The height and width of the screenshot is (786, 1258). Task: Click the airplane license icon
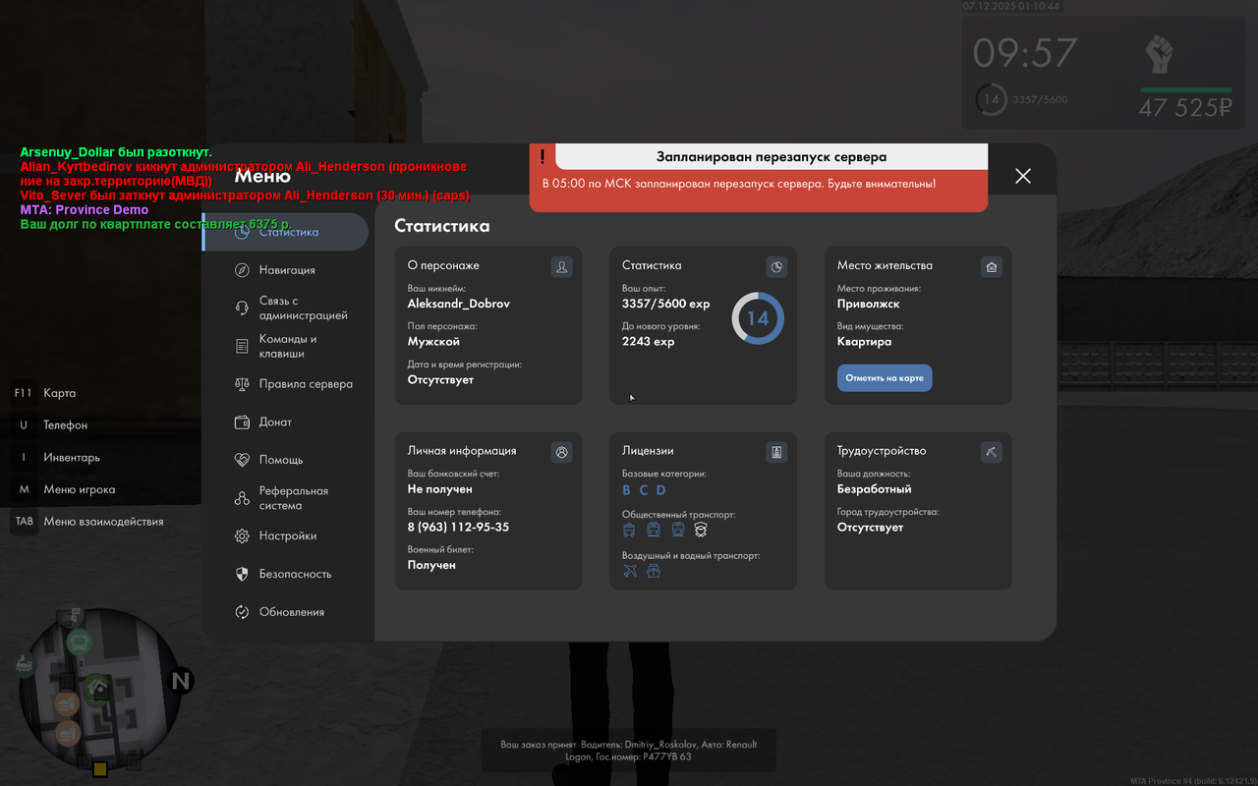tap(630, 571)
